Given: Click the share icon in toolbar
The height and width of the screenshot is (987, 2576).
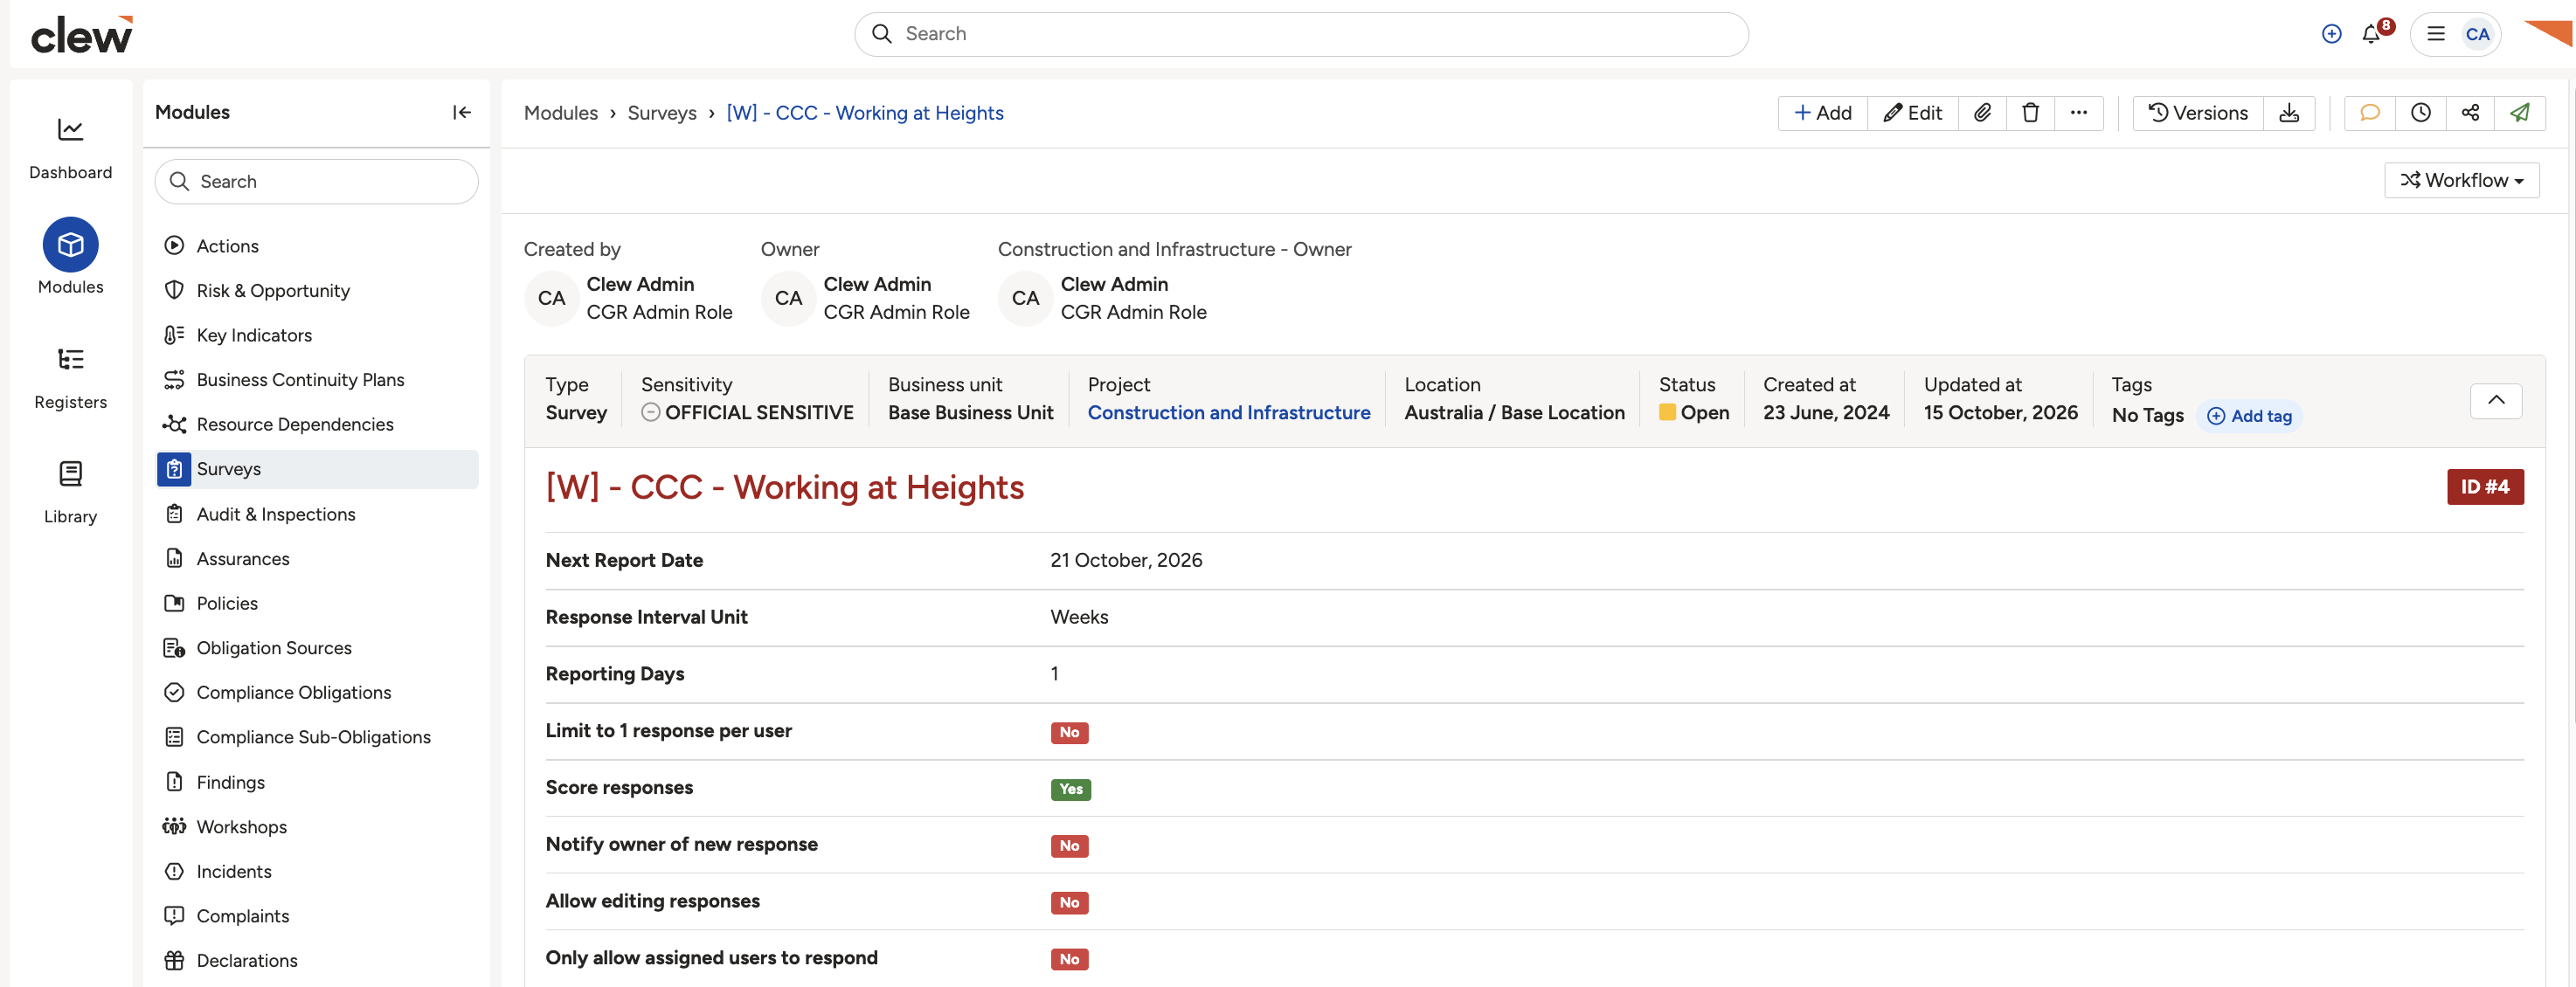Looking at the screenshot, I should 2470,113.
